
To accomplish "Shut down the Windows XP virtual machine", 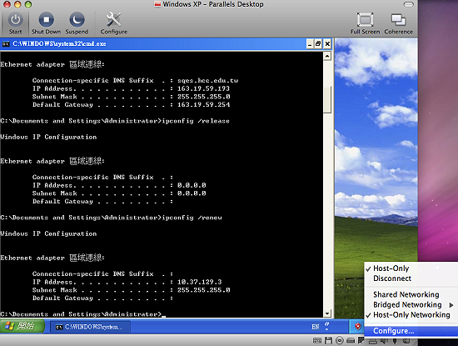I will click(x=46, y=23).
